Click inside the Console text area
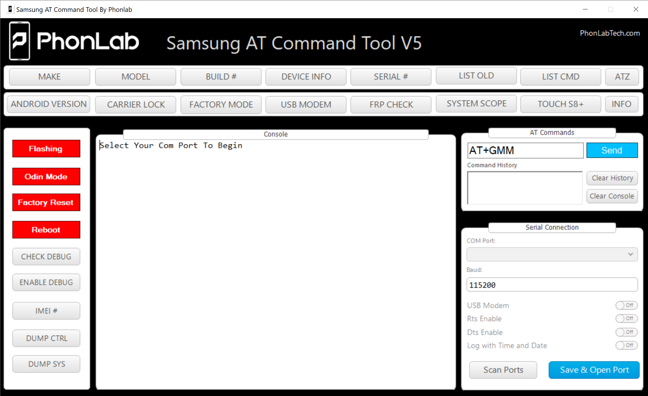This screenshot has height=396, width=648. (275, 263)
